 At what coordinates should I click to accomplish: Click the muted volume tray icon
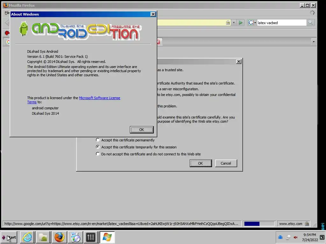pyautogui.click(x=295, y=237)
